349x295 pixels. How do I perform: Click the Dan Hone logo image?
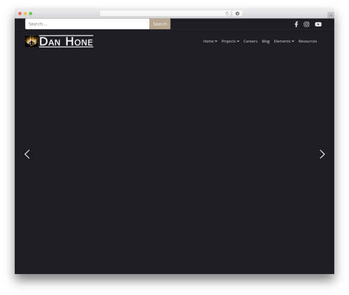click(x=31, y=41)
